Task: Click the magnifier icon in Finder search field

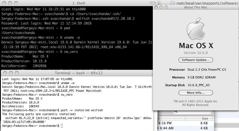Action: tap(176, 111)
